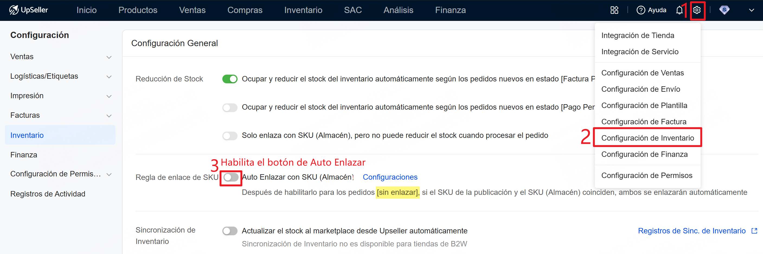Click the Configuración General heading
Viewport: 763px width, 254px height.
coord(174,43)
